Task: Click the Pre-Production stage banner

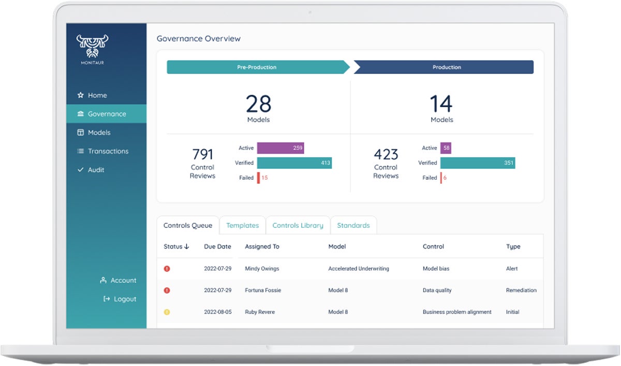Action: coord(258,67)
